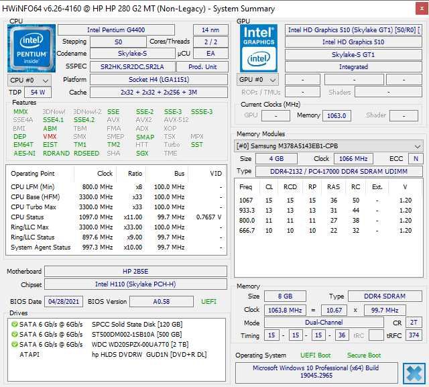
Task: Click the RDSEED feature label
Action: tap(86, 154)
